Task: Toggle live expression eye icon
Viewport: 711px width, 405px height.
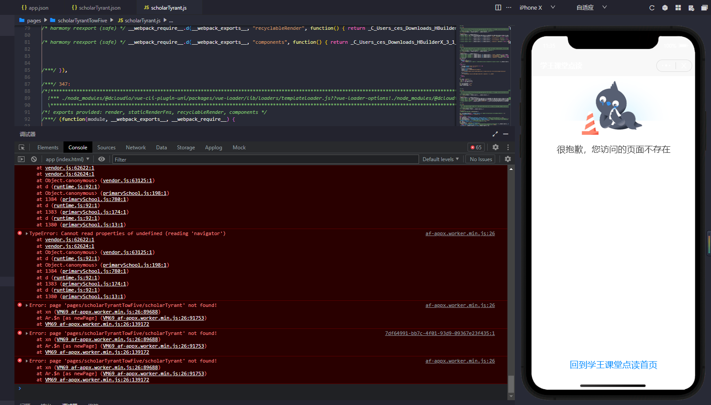Action: pos(102,159)
